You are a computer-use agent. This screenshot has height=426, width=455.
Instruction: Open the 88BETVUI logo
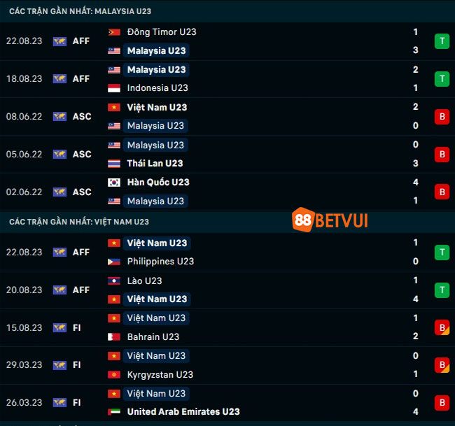330,220
